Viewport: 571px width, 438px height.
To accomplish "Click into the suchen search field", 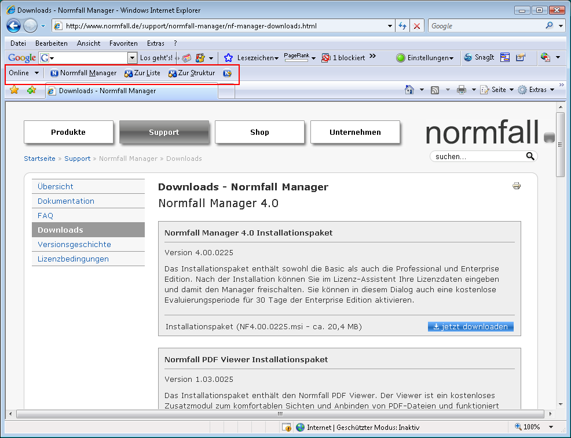I will [478, 156].
